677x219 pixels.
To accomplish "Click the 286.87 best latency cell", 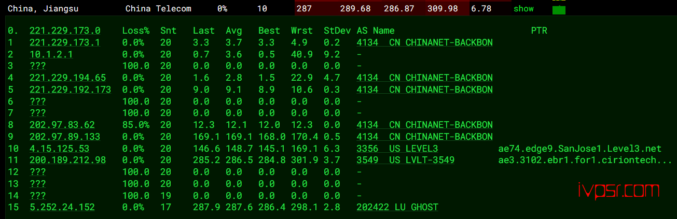I will 399,9.
